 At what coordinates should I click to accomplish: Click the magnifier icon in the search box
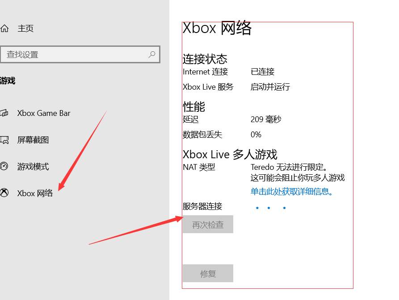[152, 54]
